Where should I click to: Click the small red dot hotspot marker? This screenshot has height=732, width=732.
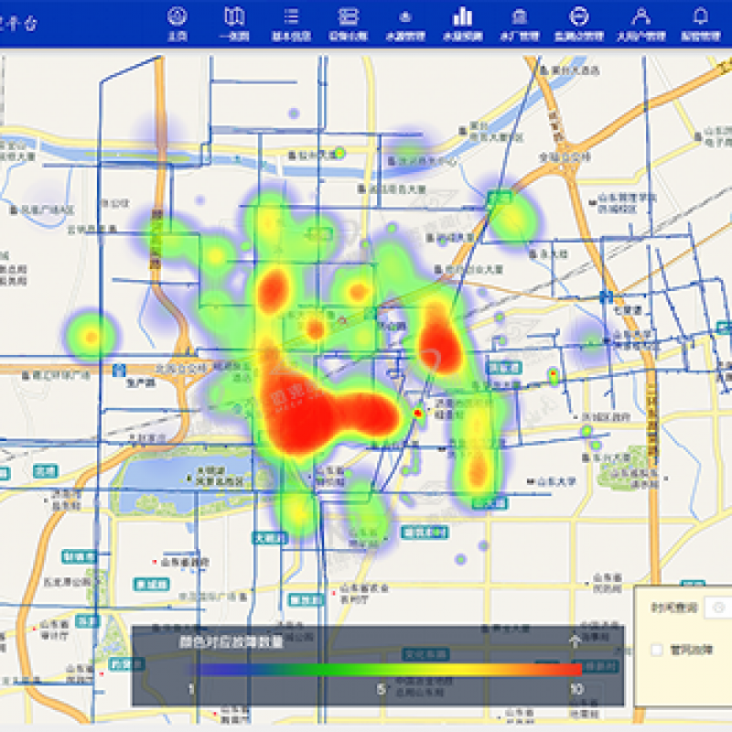point(418,414)
